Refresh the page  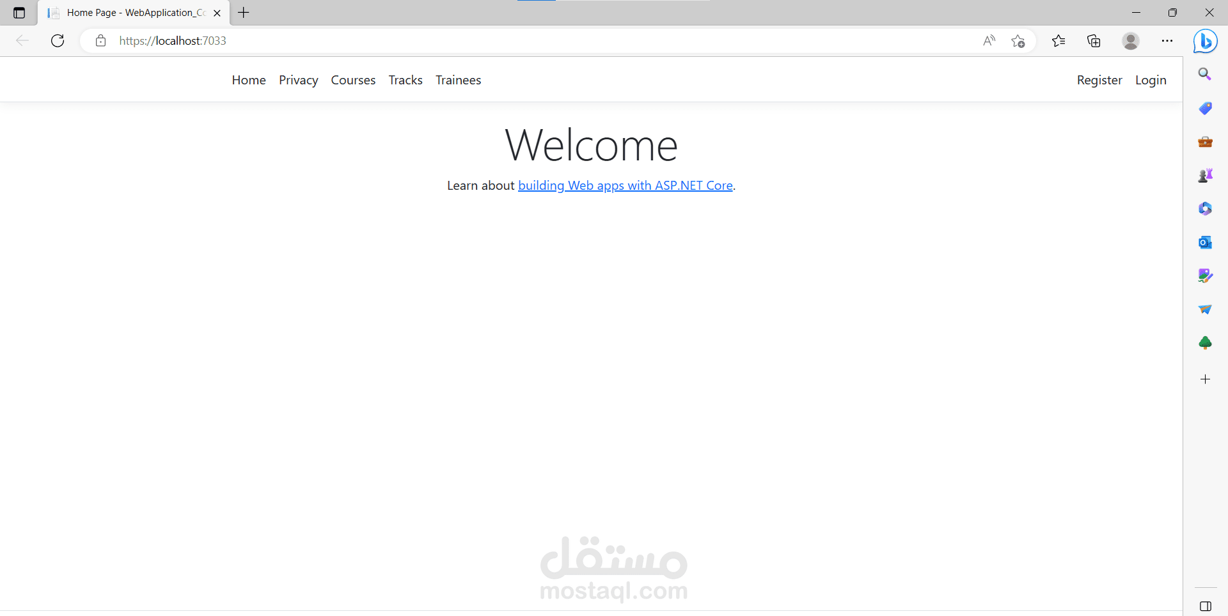pos(58,41)
